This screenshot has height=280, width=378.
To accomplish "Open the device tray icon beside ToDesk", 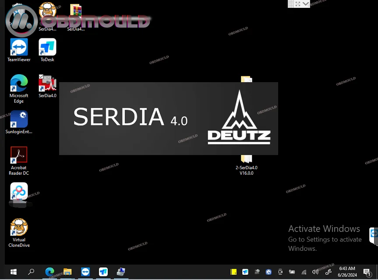I will pos(257,272).
